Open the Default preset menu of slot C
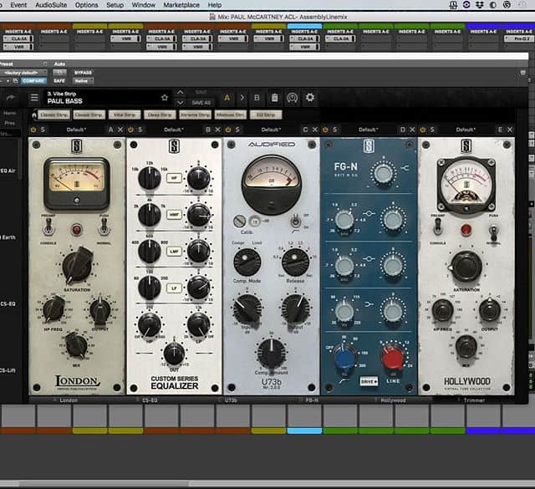Screen dimensions: 535x489 271,130
